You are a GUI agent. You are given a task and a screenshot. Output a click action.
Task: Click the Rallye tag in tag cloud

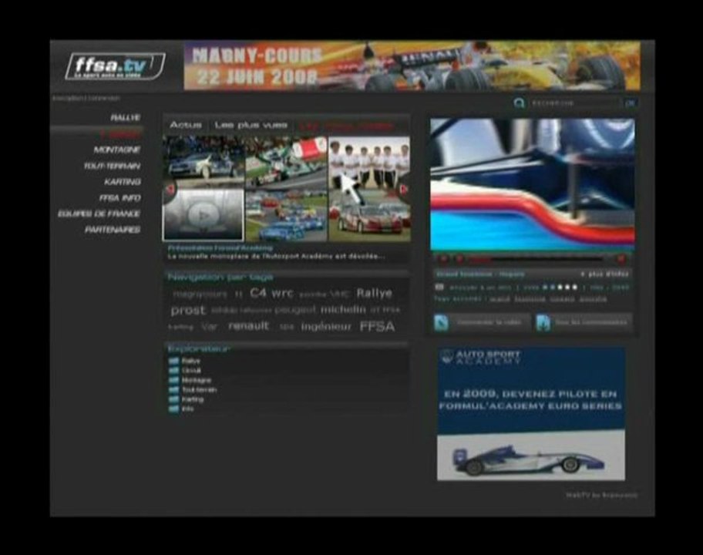375,293
